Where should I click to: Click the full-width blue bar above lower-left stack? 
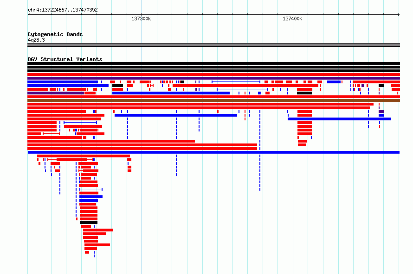pos(213,152)
